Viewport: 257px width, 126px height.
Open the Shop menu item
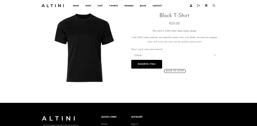[x=88, y=6]
